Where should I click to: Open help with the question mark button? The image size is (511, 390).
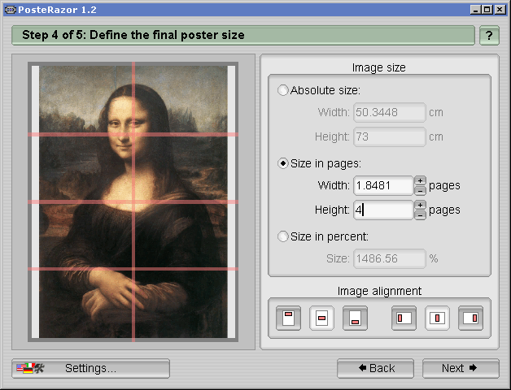[489, 36]
